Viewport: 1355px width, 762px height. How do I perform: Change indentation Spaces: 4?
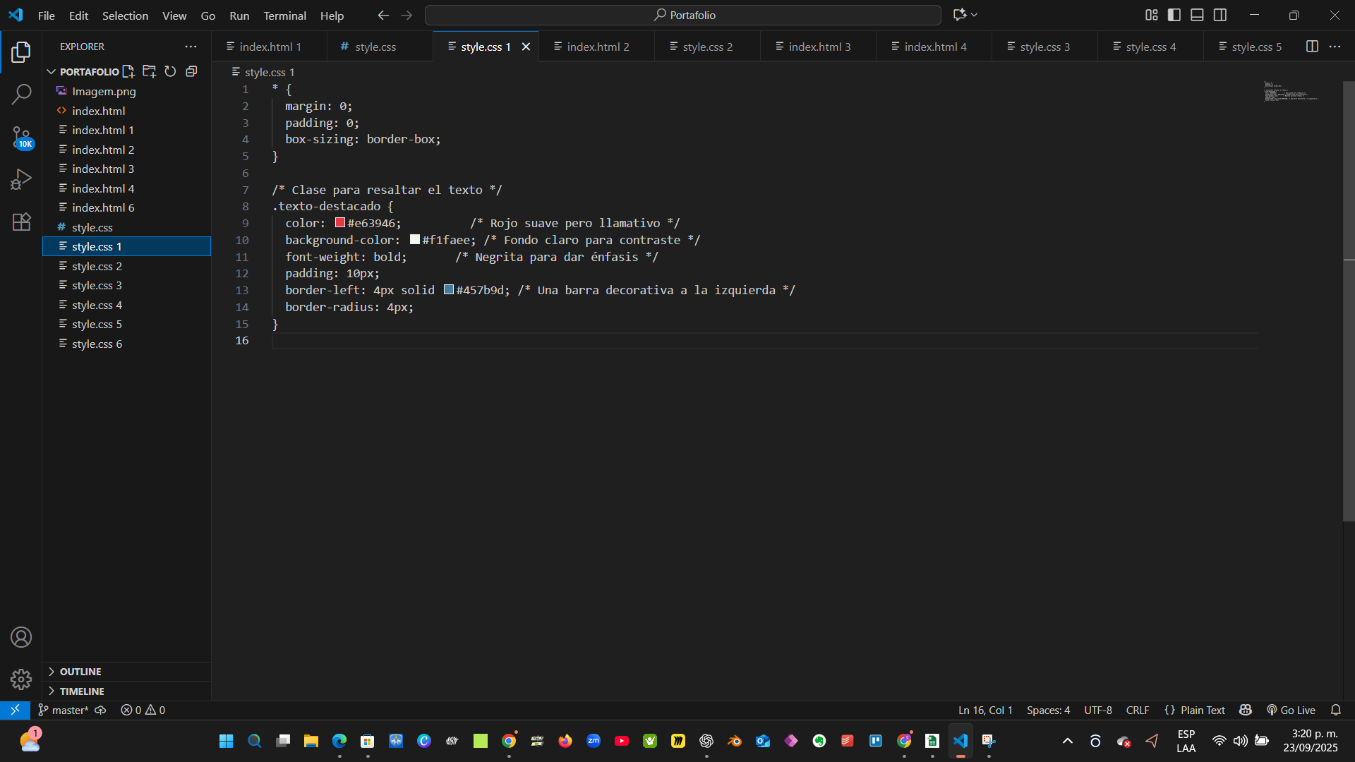tap(1048, 710)
